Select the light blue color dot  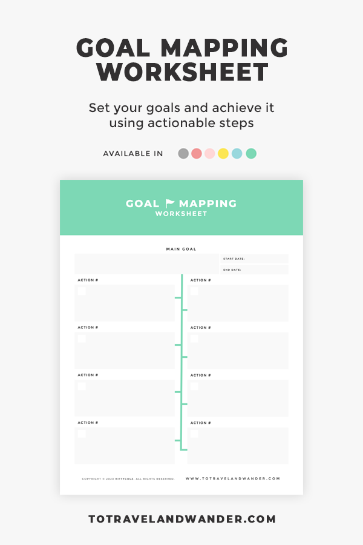[x=237, y=153]
